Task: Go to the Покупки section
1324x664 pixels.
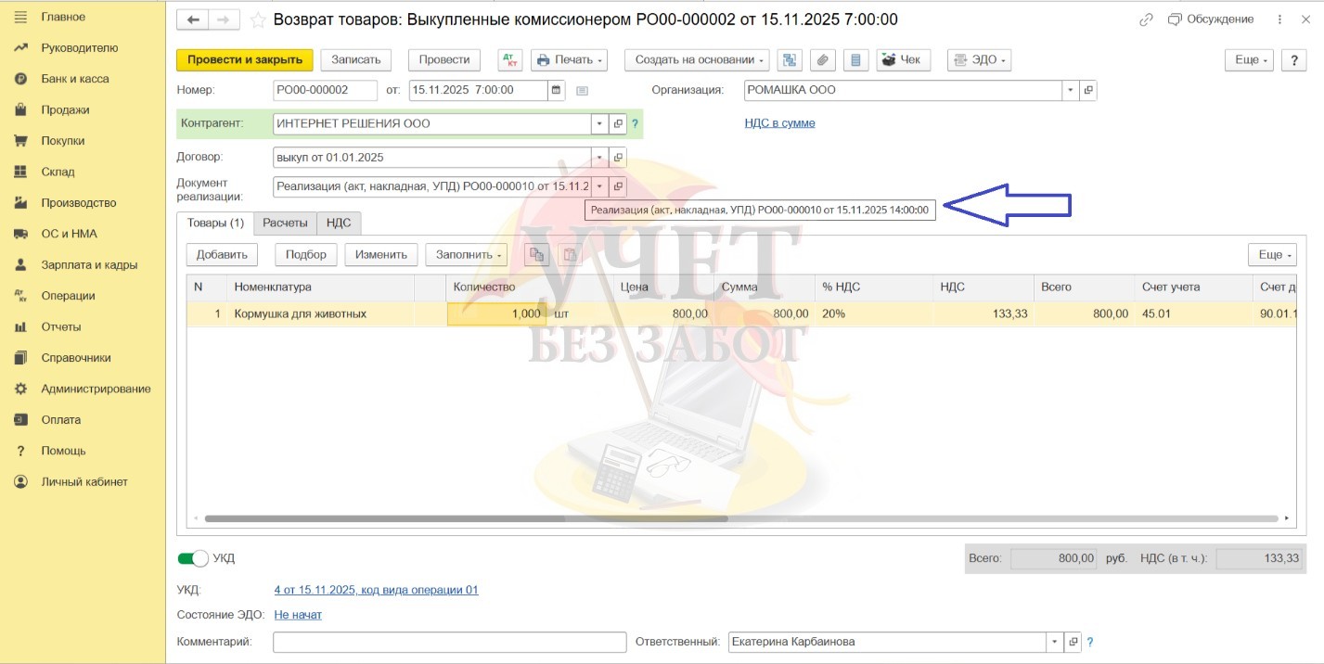Action: [x=63, y=141]
